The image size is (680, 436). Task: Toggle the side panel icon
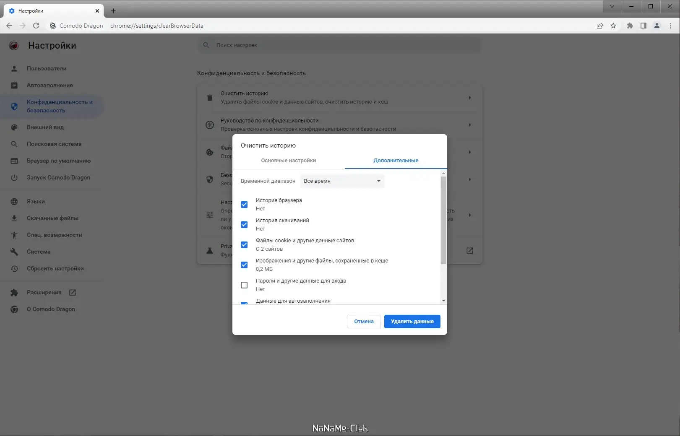coord(643,26)
